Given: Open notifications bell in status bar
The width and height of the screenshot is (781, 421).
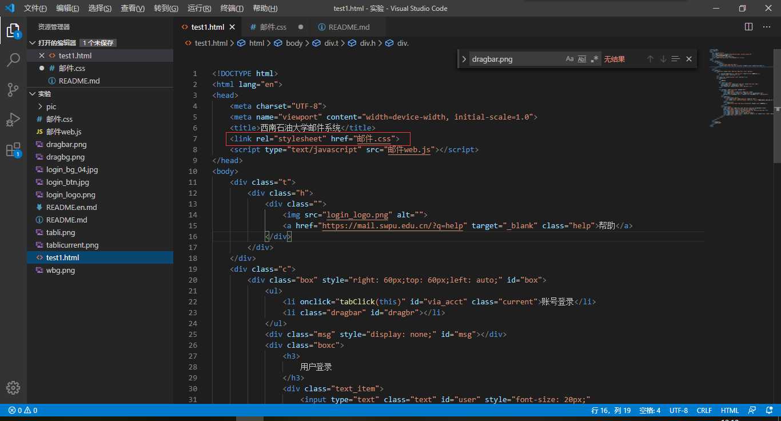Looking at the screenshot, I should tap(768, 410).
